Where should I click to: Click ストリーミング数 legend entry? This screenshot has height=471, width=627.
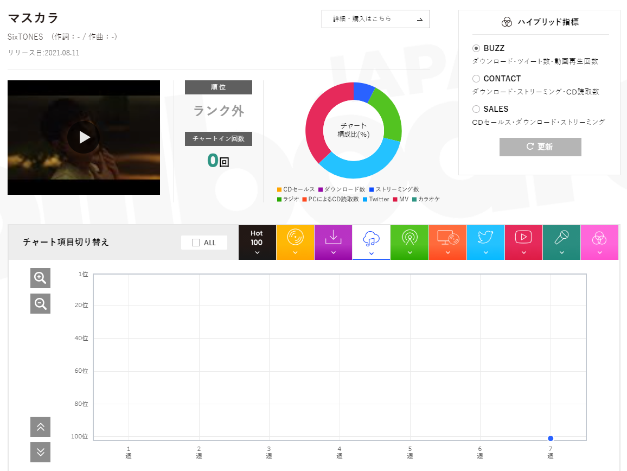[394, 189]
